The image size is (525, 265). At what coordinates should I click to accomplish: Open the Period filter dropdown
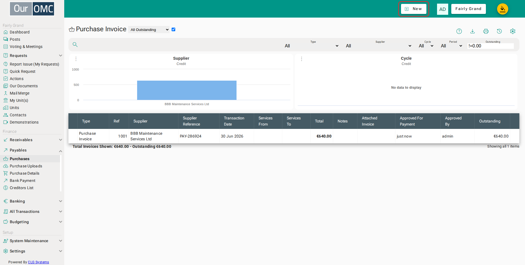click(452, 46)
